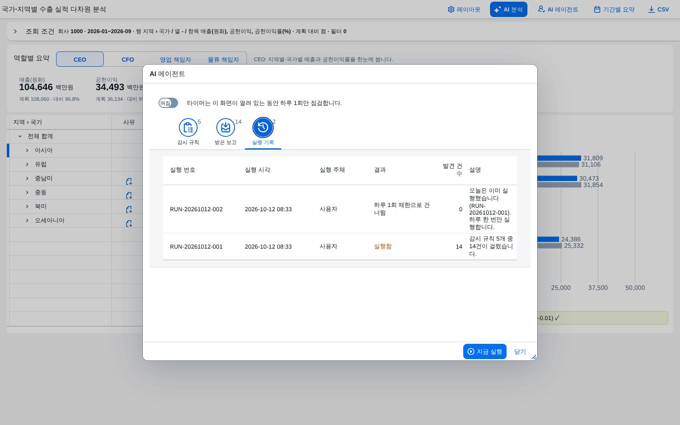Image resolution: width=680 pixels, height=425 pixels.
Task: Expand the 북미 region row
Action: [x=27, y=207]
